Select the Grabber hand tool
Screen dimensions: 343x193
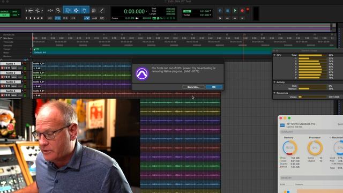85,10
